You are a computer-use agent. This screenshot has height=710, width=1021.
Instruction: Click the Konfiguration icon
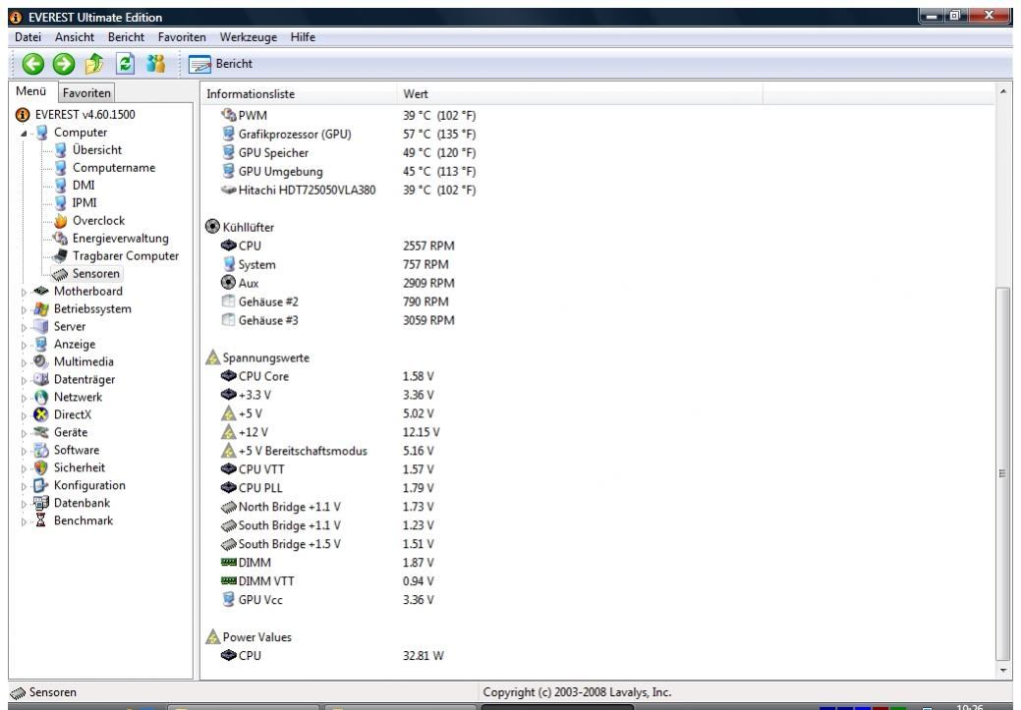pyautogui.click(x=41, y=485)
